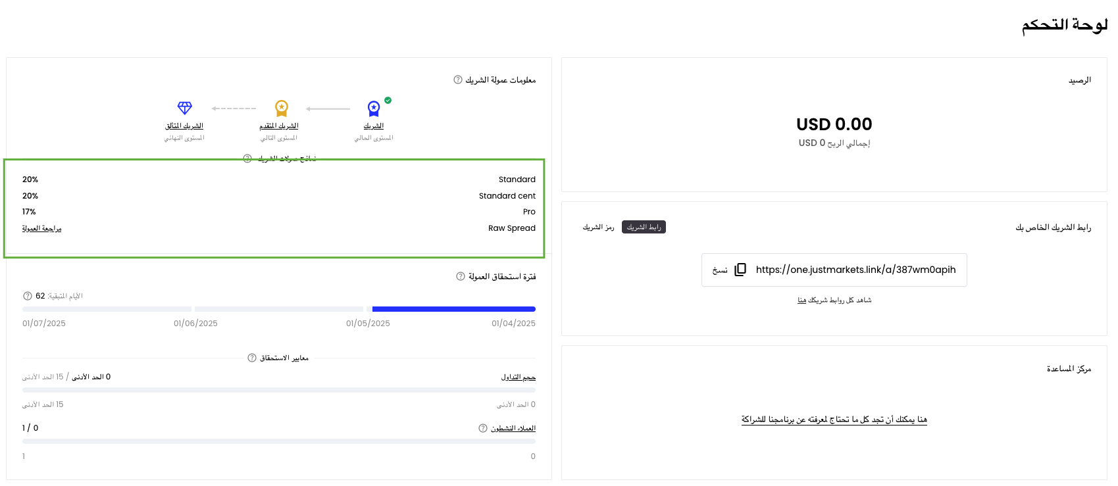Open the trading volume link

518,377
